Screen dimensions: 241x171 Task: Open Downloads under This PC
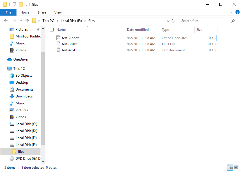(21, 96)
